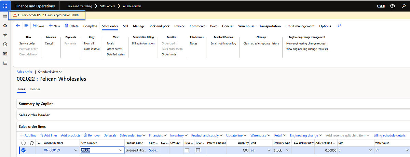410x157 pixels.
Task: Click the search magnifier in action pane
Action: [339, 26]
